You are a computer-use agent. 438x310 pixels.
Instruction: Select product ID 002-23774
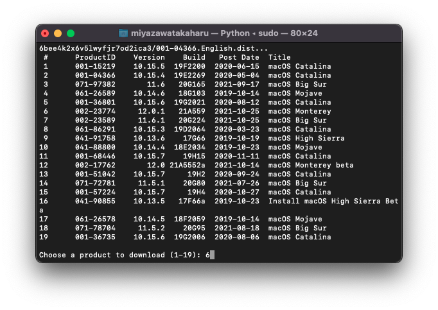(95, 112)
